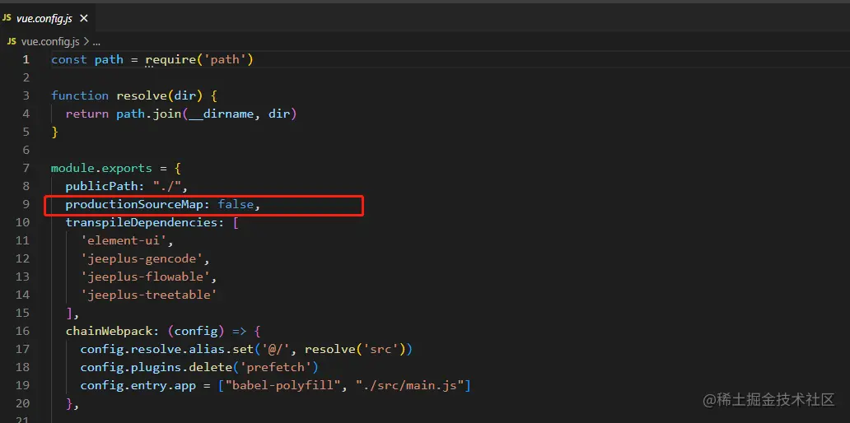Click the 'jeeplus-treetable' string
Image resolution: width=850 pixels, height=423 pixels.
pos(148,295)
